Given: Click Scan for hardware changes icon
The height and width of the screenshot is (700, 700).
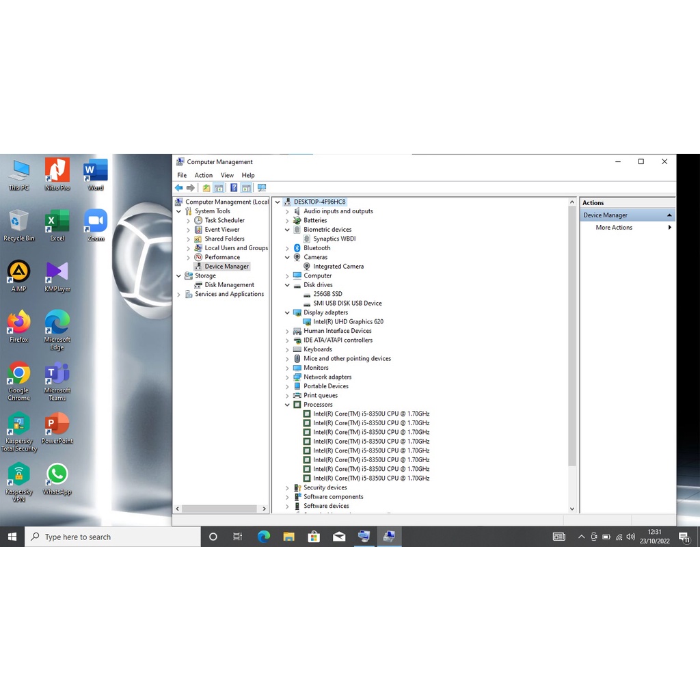Looking at the screenshot, I should (262, 188).
